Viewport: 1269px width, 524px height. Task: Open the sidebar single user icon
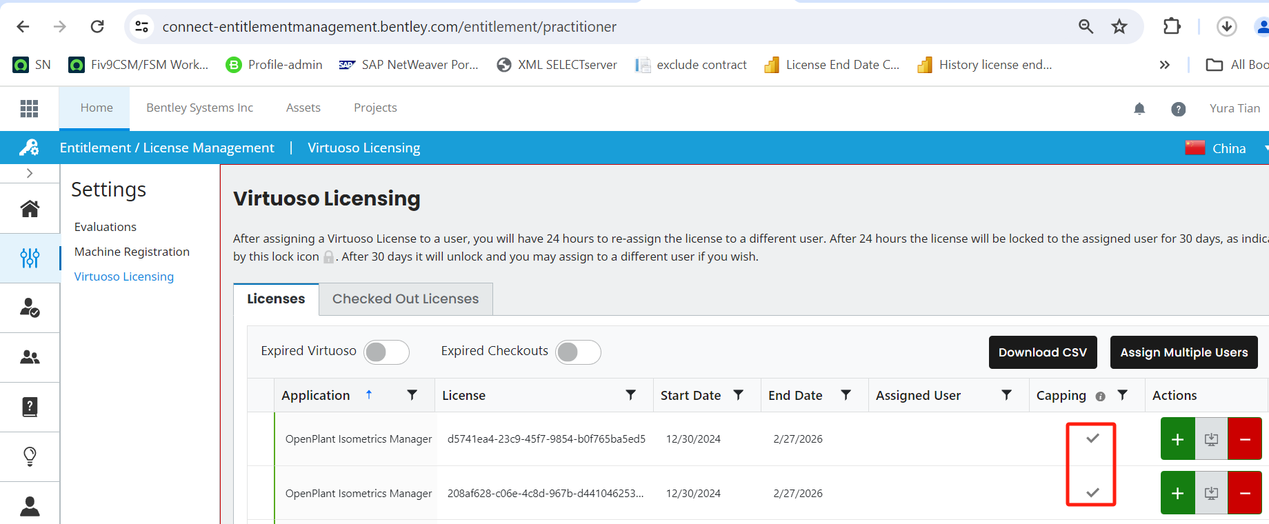[30, 506]
